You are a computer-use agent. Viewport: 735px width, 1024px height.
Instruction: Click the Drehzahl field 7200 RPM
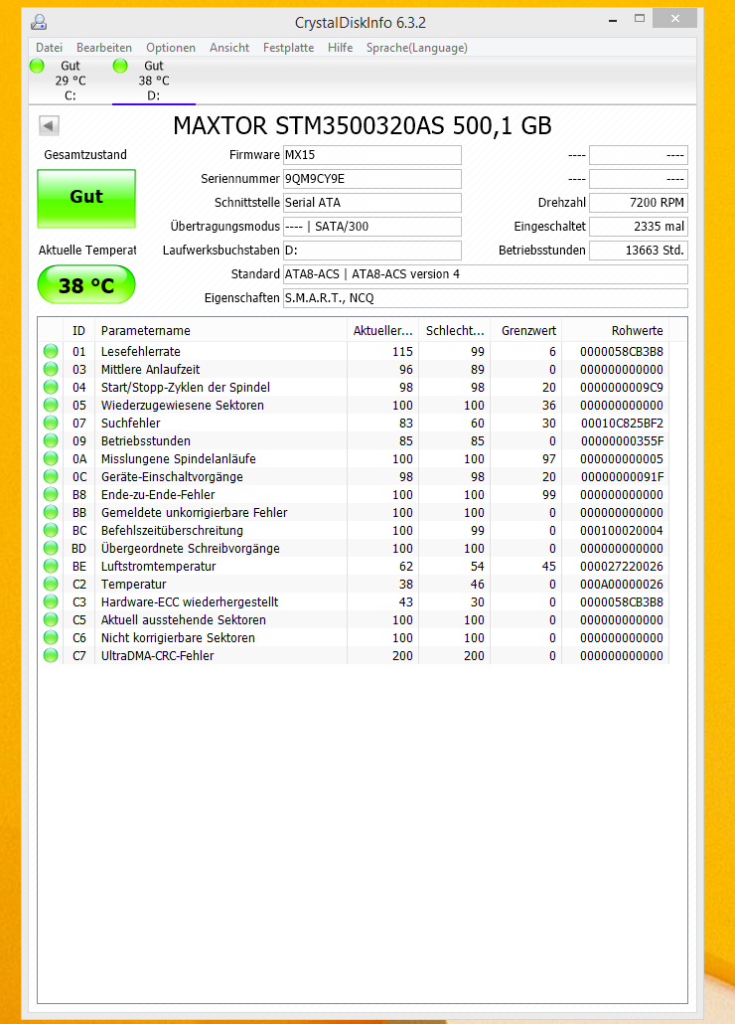[639, 203]
